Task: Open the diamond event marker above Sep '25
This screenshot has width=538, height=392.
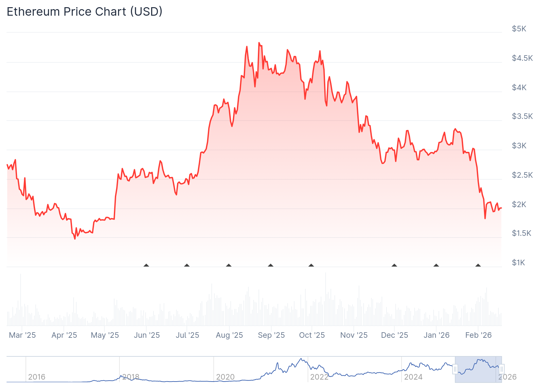Action: coord(271,265)
